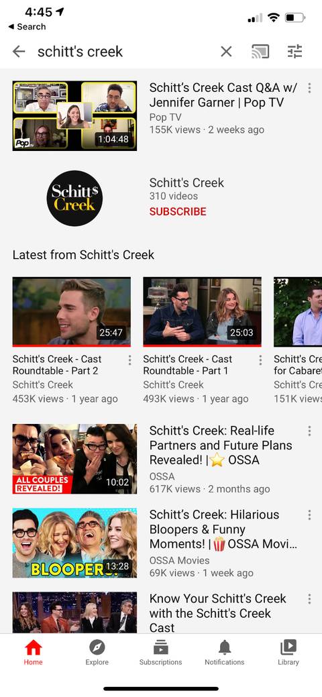Clear the search query with X icon
Viewport: 322px width, 697px height.
click(x=226, y=52)
